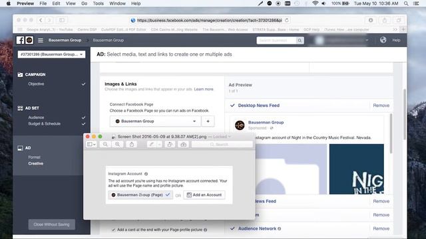Click the globe notifications icon
The image size is (426, 239).
click(383, 40)
